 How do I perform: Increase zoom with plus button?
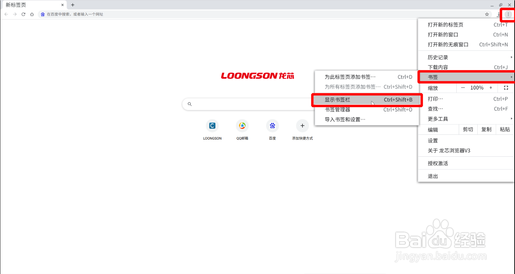pyautogui.click(x=491, y=88)
